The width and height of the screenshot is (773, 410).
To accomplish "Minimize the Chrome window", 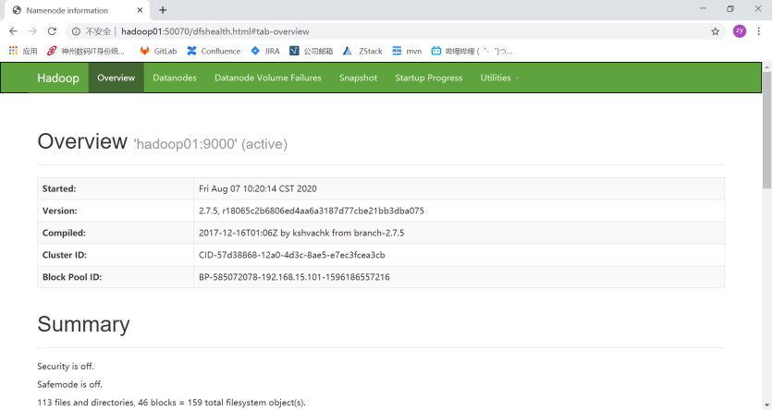I will point(703,8).
